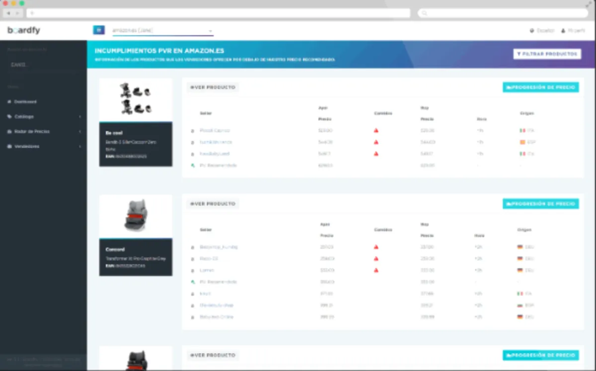Click Ver Producto for Concord item

[x=213, y=204]
